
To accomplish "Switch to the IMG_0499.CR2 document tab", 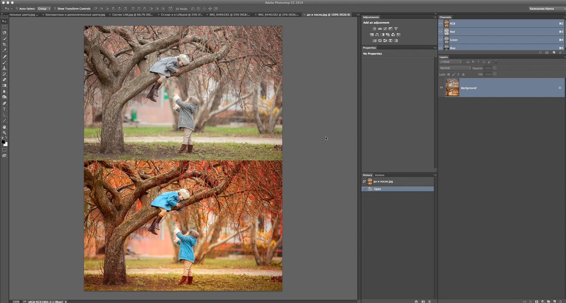I will [229, 15].
